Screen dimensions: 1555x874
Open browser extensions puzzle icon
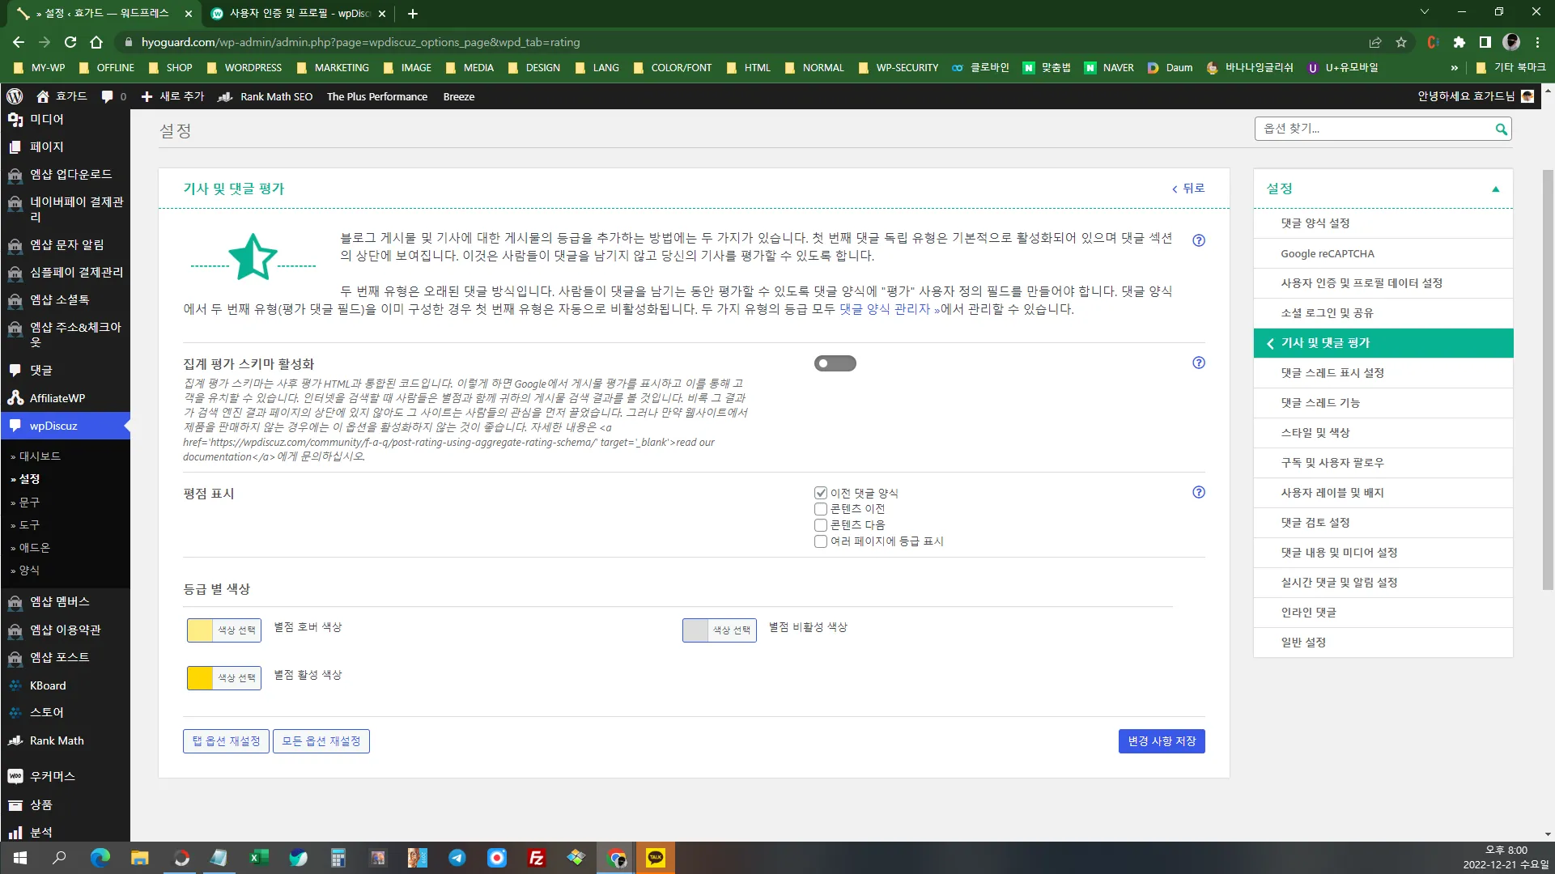click(x=1459, y=42)
